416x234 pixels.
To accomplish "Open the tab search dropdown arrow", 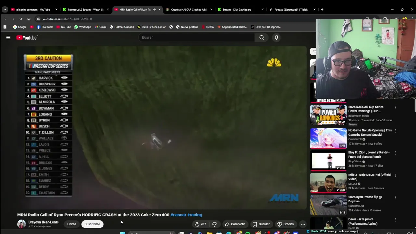I will tap(5, 10).
